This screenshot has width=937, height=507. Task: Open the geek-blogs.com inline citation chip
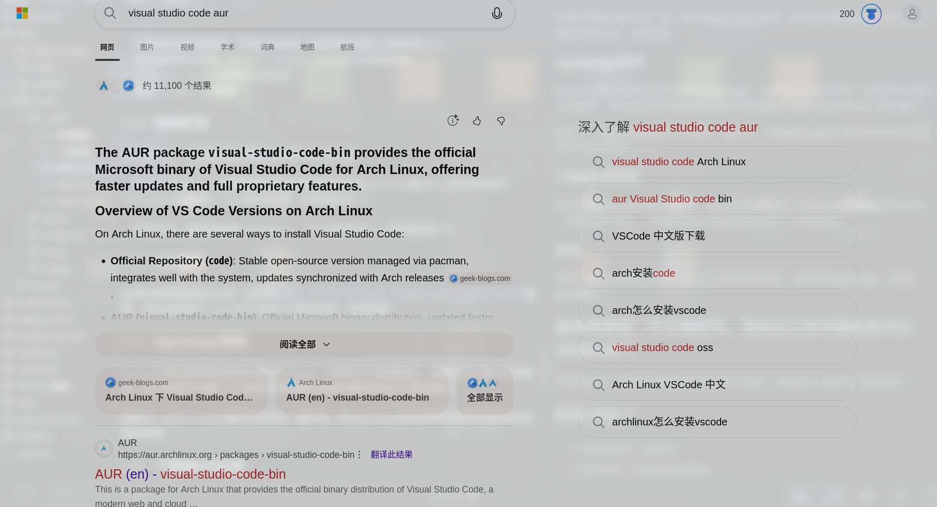pos(480,278)
